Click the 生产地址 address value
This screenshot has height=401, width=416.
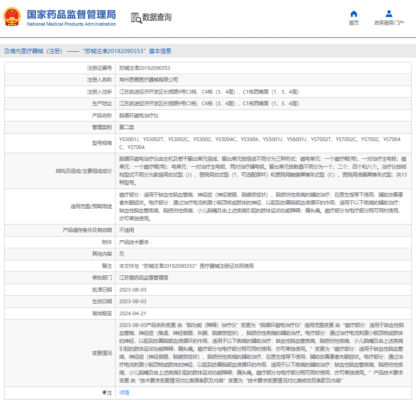click(209, 103)
